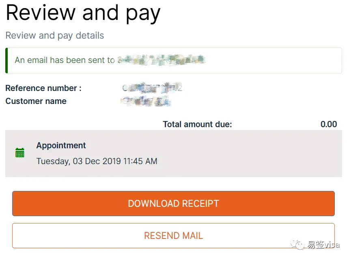Click the blurred email address in notification
The image size is (351, 260).
[x=162, y=60]
